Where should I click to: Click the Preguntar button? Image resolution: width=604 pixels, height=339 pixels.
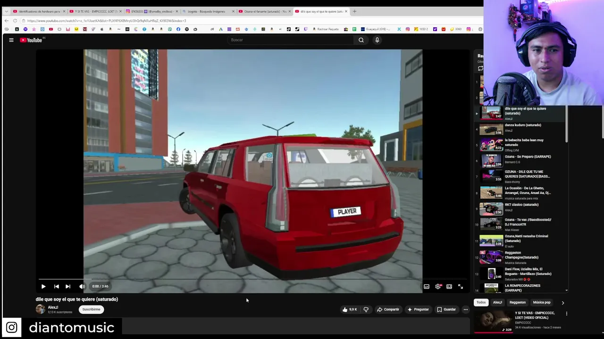tap(418, 309)
